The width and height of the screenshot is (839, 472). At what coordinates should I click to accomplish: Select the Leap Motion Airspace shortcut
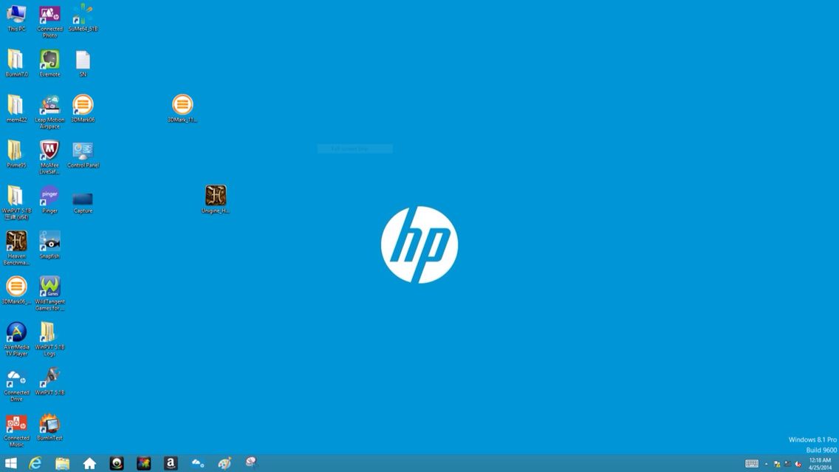click(49, 112)
